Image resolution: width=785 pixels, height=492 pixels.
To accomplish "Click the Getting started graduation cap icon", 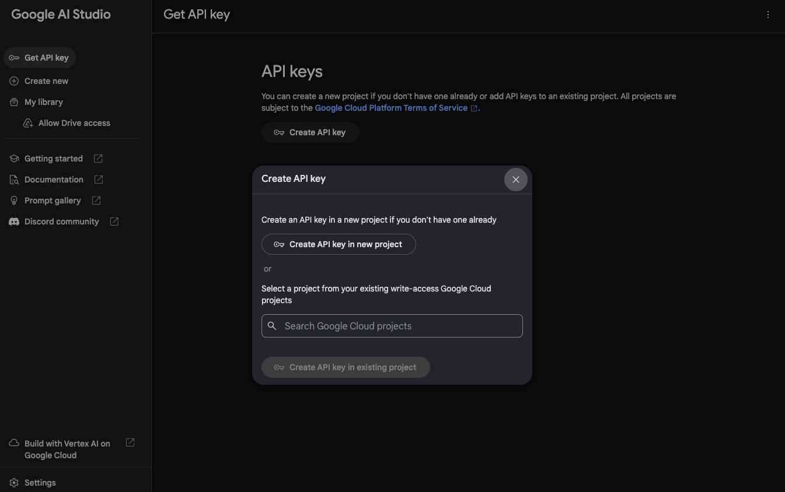I will 14,159.
